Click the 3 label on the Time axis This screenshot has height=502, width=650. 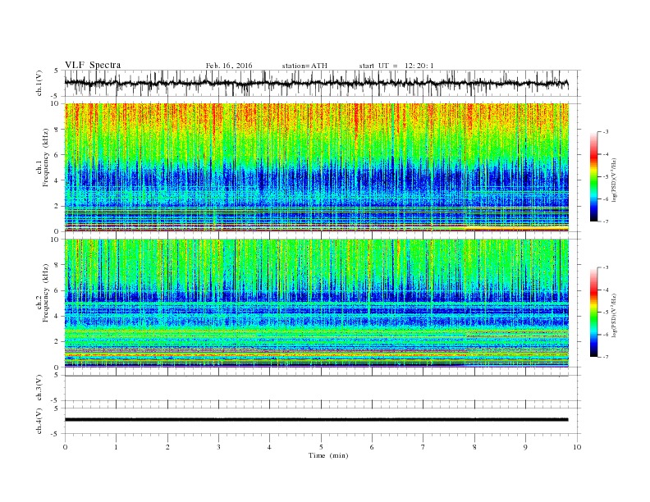click(x=218, y=447)
